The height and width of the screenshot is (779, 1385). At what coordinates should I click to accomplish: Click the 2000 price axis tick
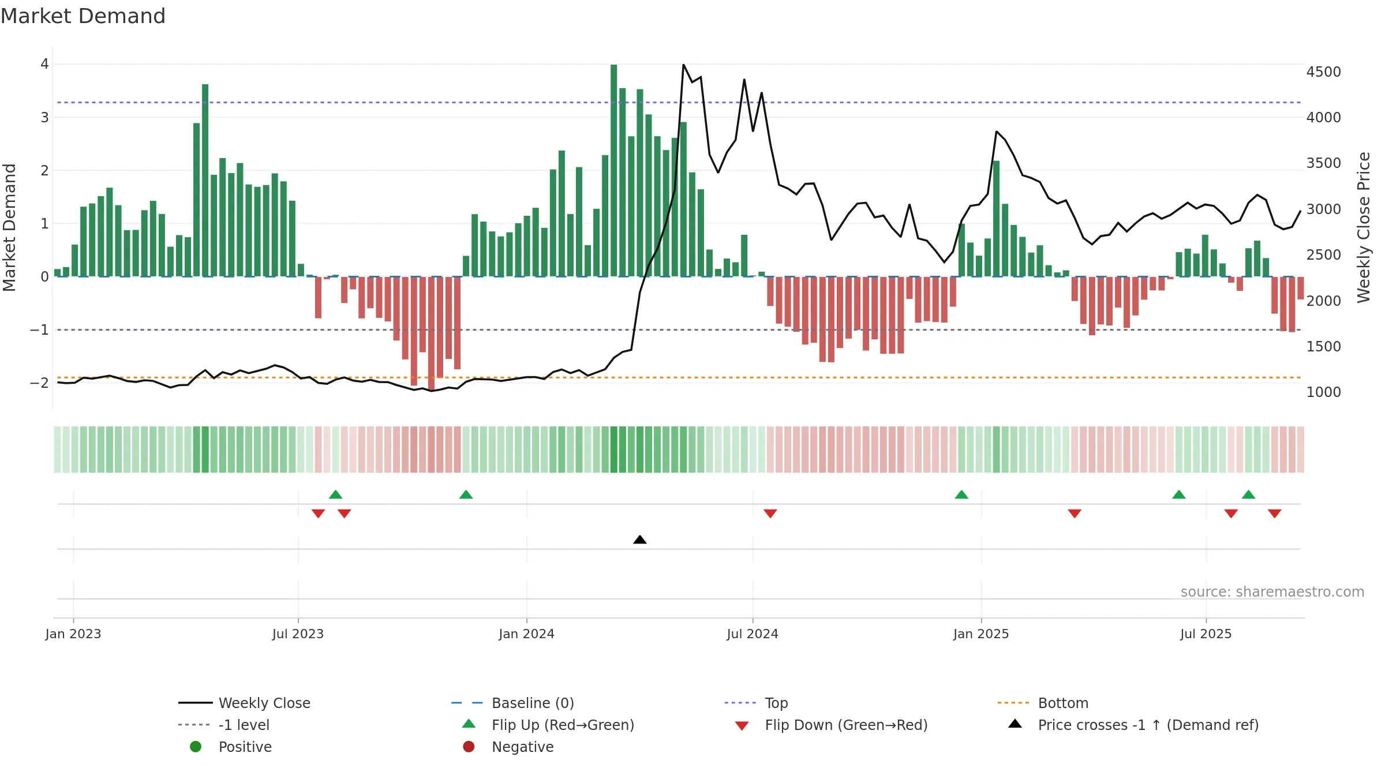[1324, 301]
